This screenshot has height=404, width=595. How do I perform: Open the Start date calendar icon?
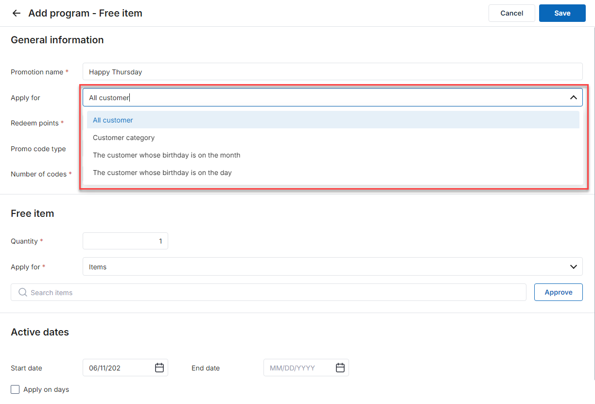(159, 368)
